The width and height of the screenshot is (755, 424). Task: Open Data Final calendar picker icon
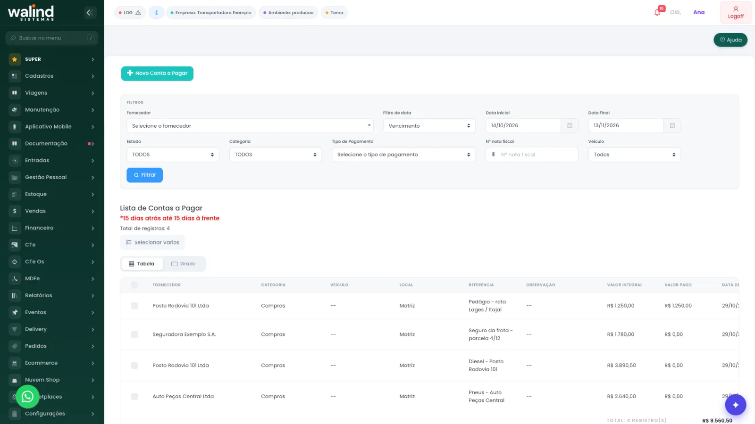672,126
